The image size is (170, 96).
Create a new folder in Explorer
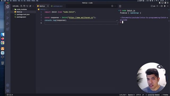coord(24,6)
